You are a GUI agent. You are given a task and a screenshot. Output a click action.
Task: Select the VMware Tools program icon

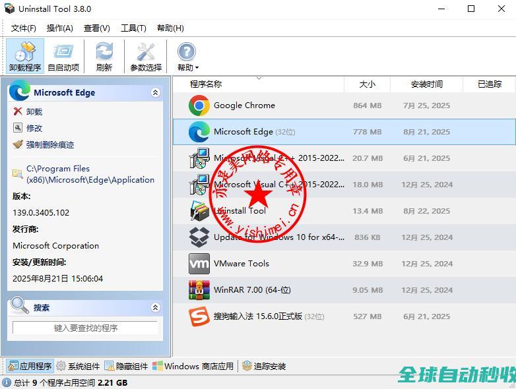(x=199, y=264)
